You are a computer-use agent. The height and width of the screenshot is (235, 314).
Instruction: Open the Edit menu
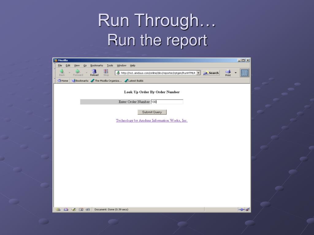pos(68,65)
